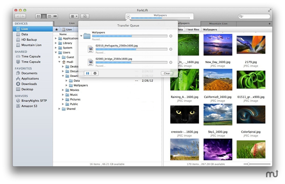Expand the Guest folder
This screenshot has width=285, height=184.
tap(59, 57)
